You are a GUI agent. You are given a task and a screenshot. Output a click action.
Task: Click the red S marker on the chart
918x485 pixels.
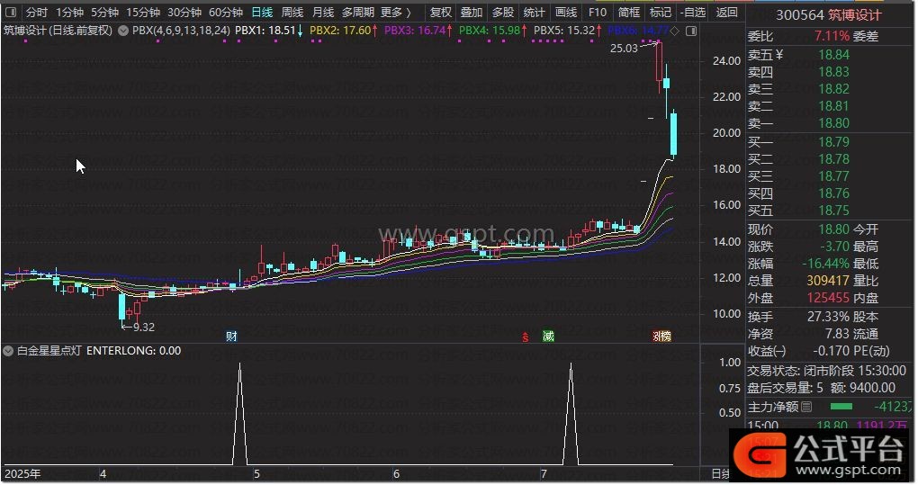[x=526, y=337]
